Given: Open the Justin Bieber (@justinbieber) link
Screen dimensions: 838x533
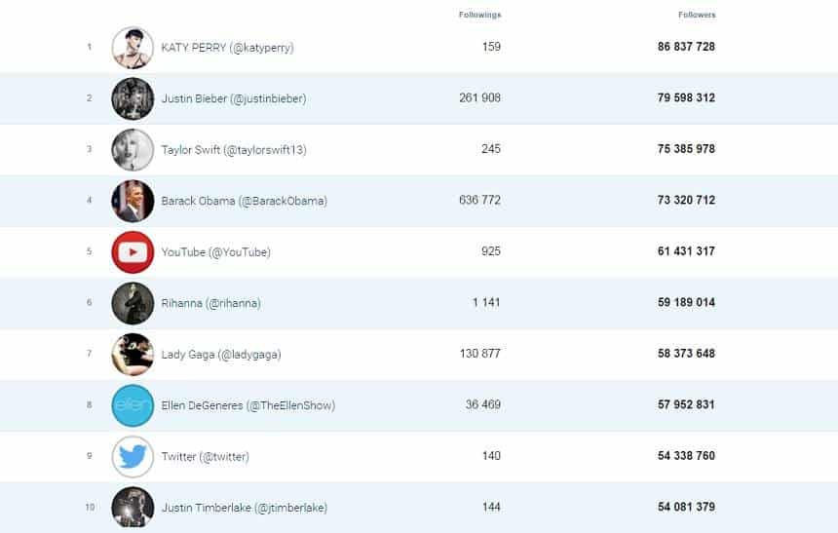Looking at the screenshot, I should (x=233, y=98).
